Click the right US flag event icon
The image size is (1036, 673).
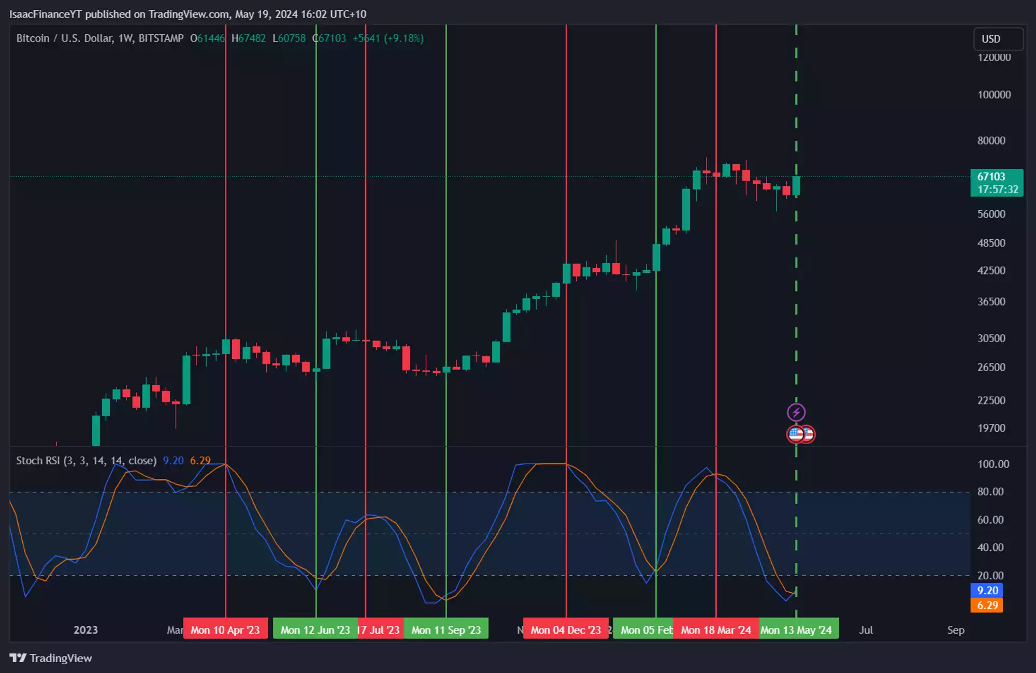(809, 434)
